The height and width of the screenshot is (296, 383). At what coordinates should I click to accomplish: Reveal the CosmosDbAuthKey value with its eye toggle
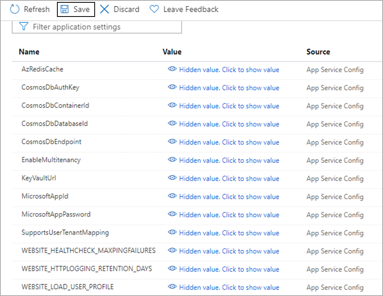[x=172, y=88]
